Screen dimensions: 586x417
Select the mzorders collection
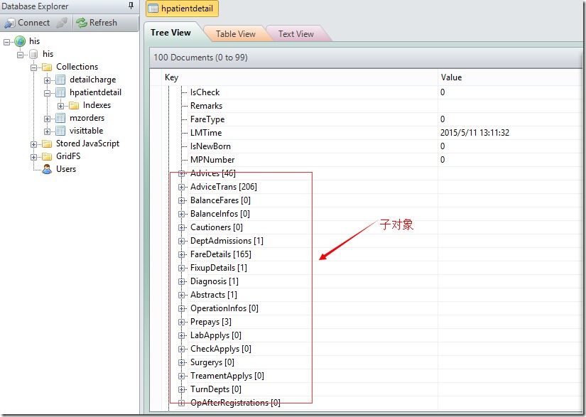point(87,118)
